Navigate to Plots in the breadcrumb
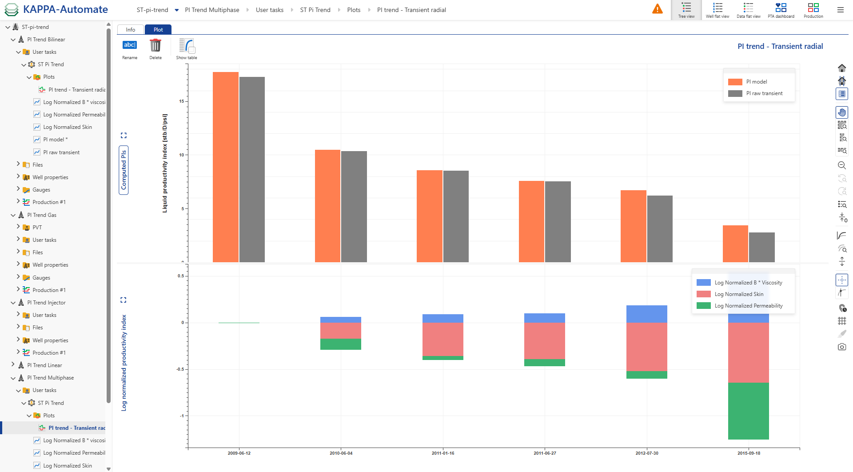Viewport: 853px width, 472px height. coord(354,10)
